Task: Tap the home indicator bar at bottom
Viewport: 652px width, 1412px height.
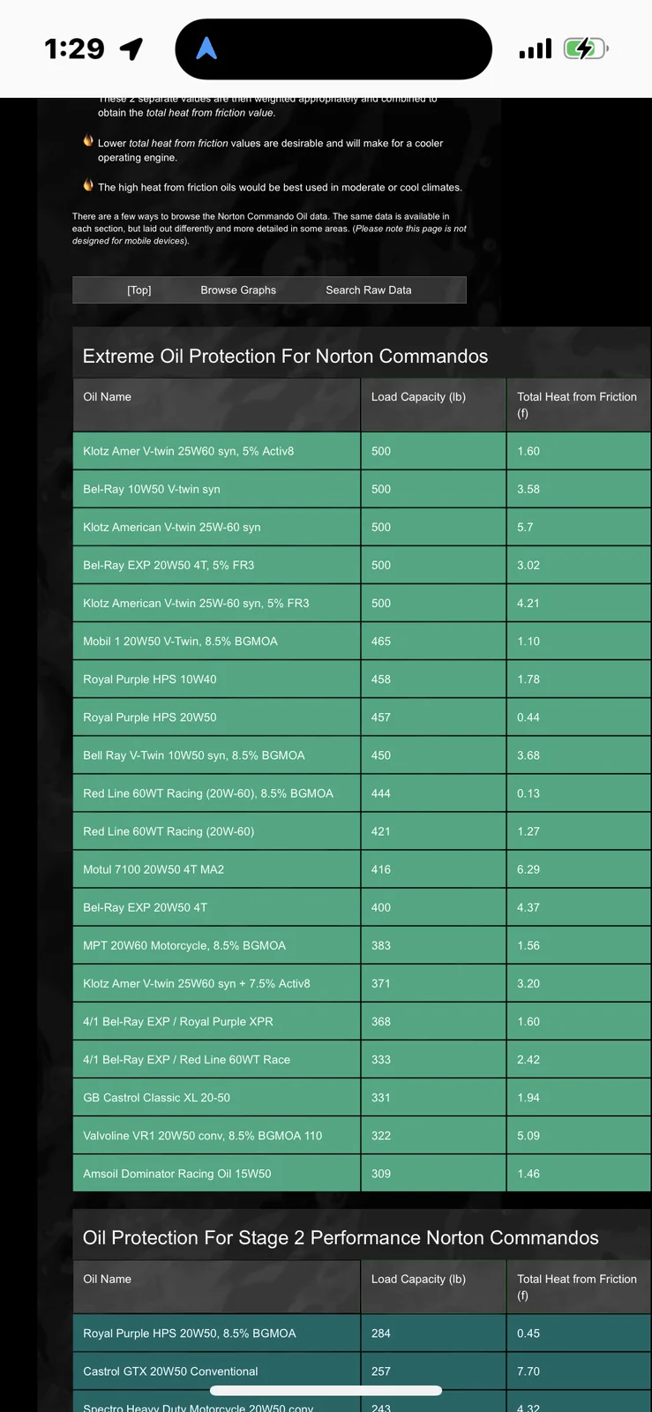Action: pos(326,1391)
